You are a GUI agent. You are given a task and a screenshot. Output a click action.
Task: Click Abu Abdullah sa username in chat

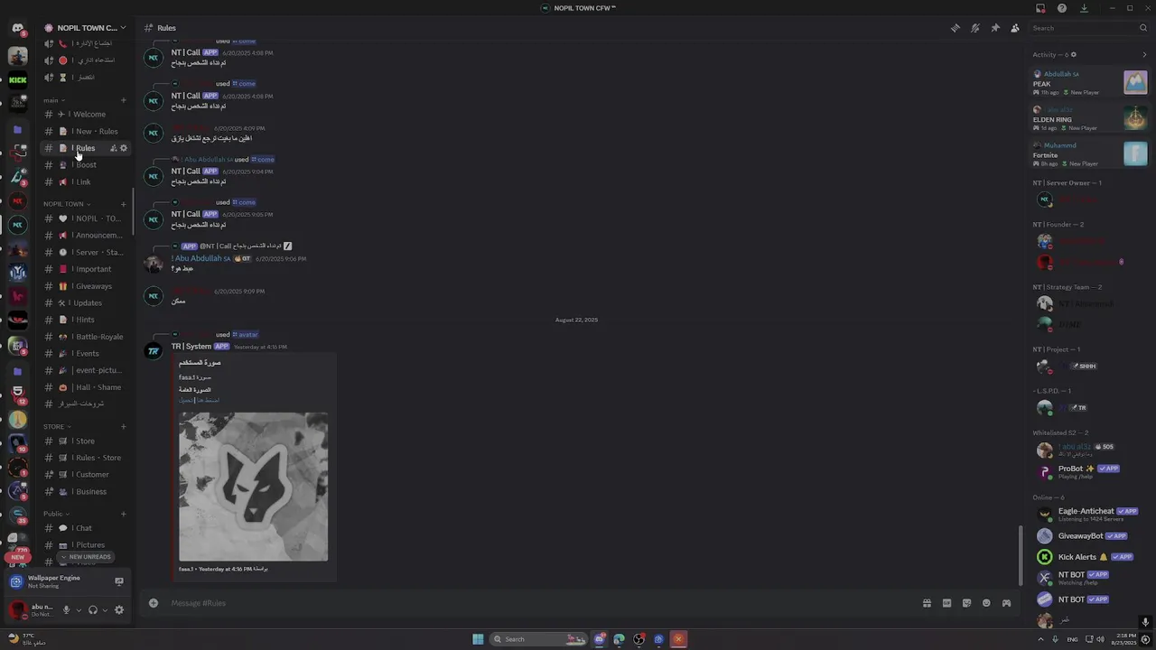click(x=203, y=258)
